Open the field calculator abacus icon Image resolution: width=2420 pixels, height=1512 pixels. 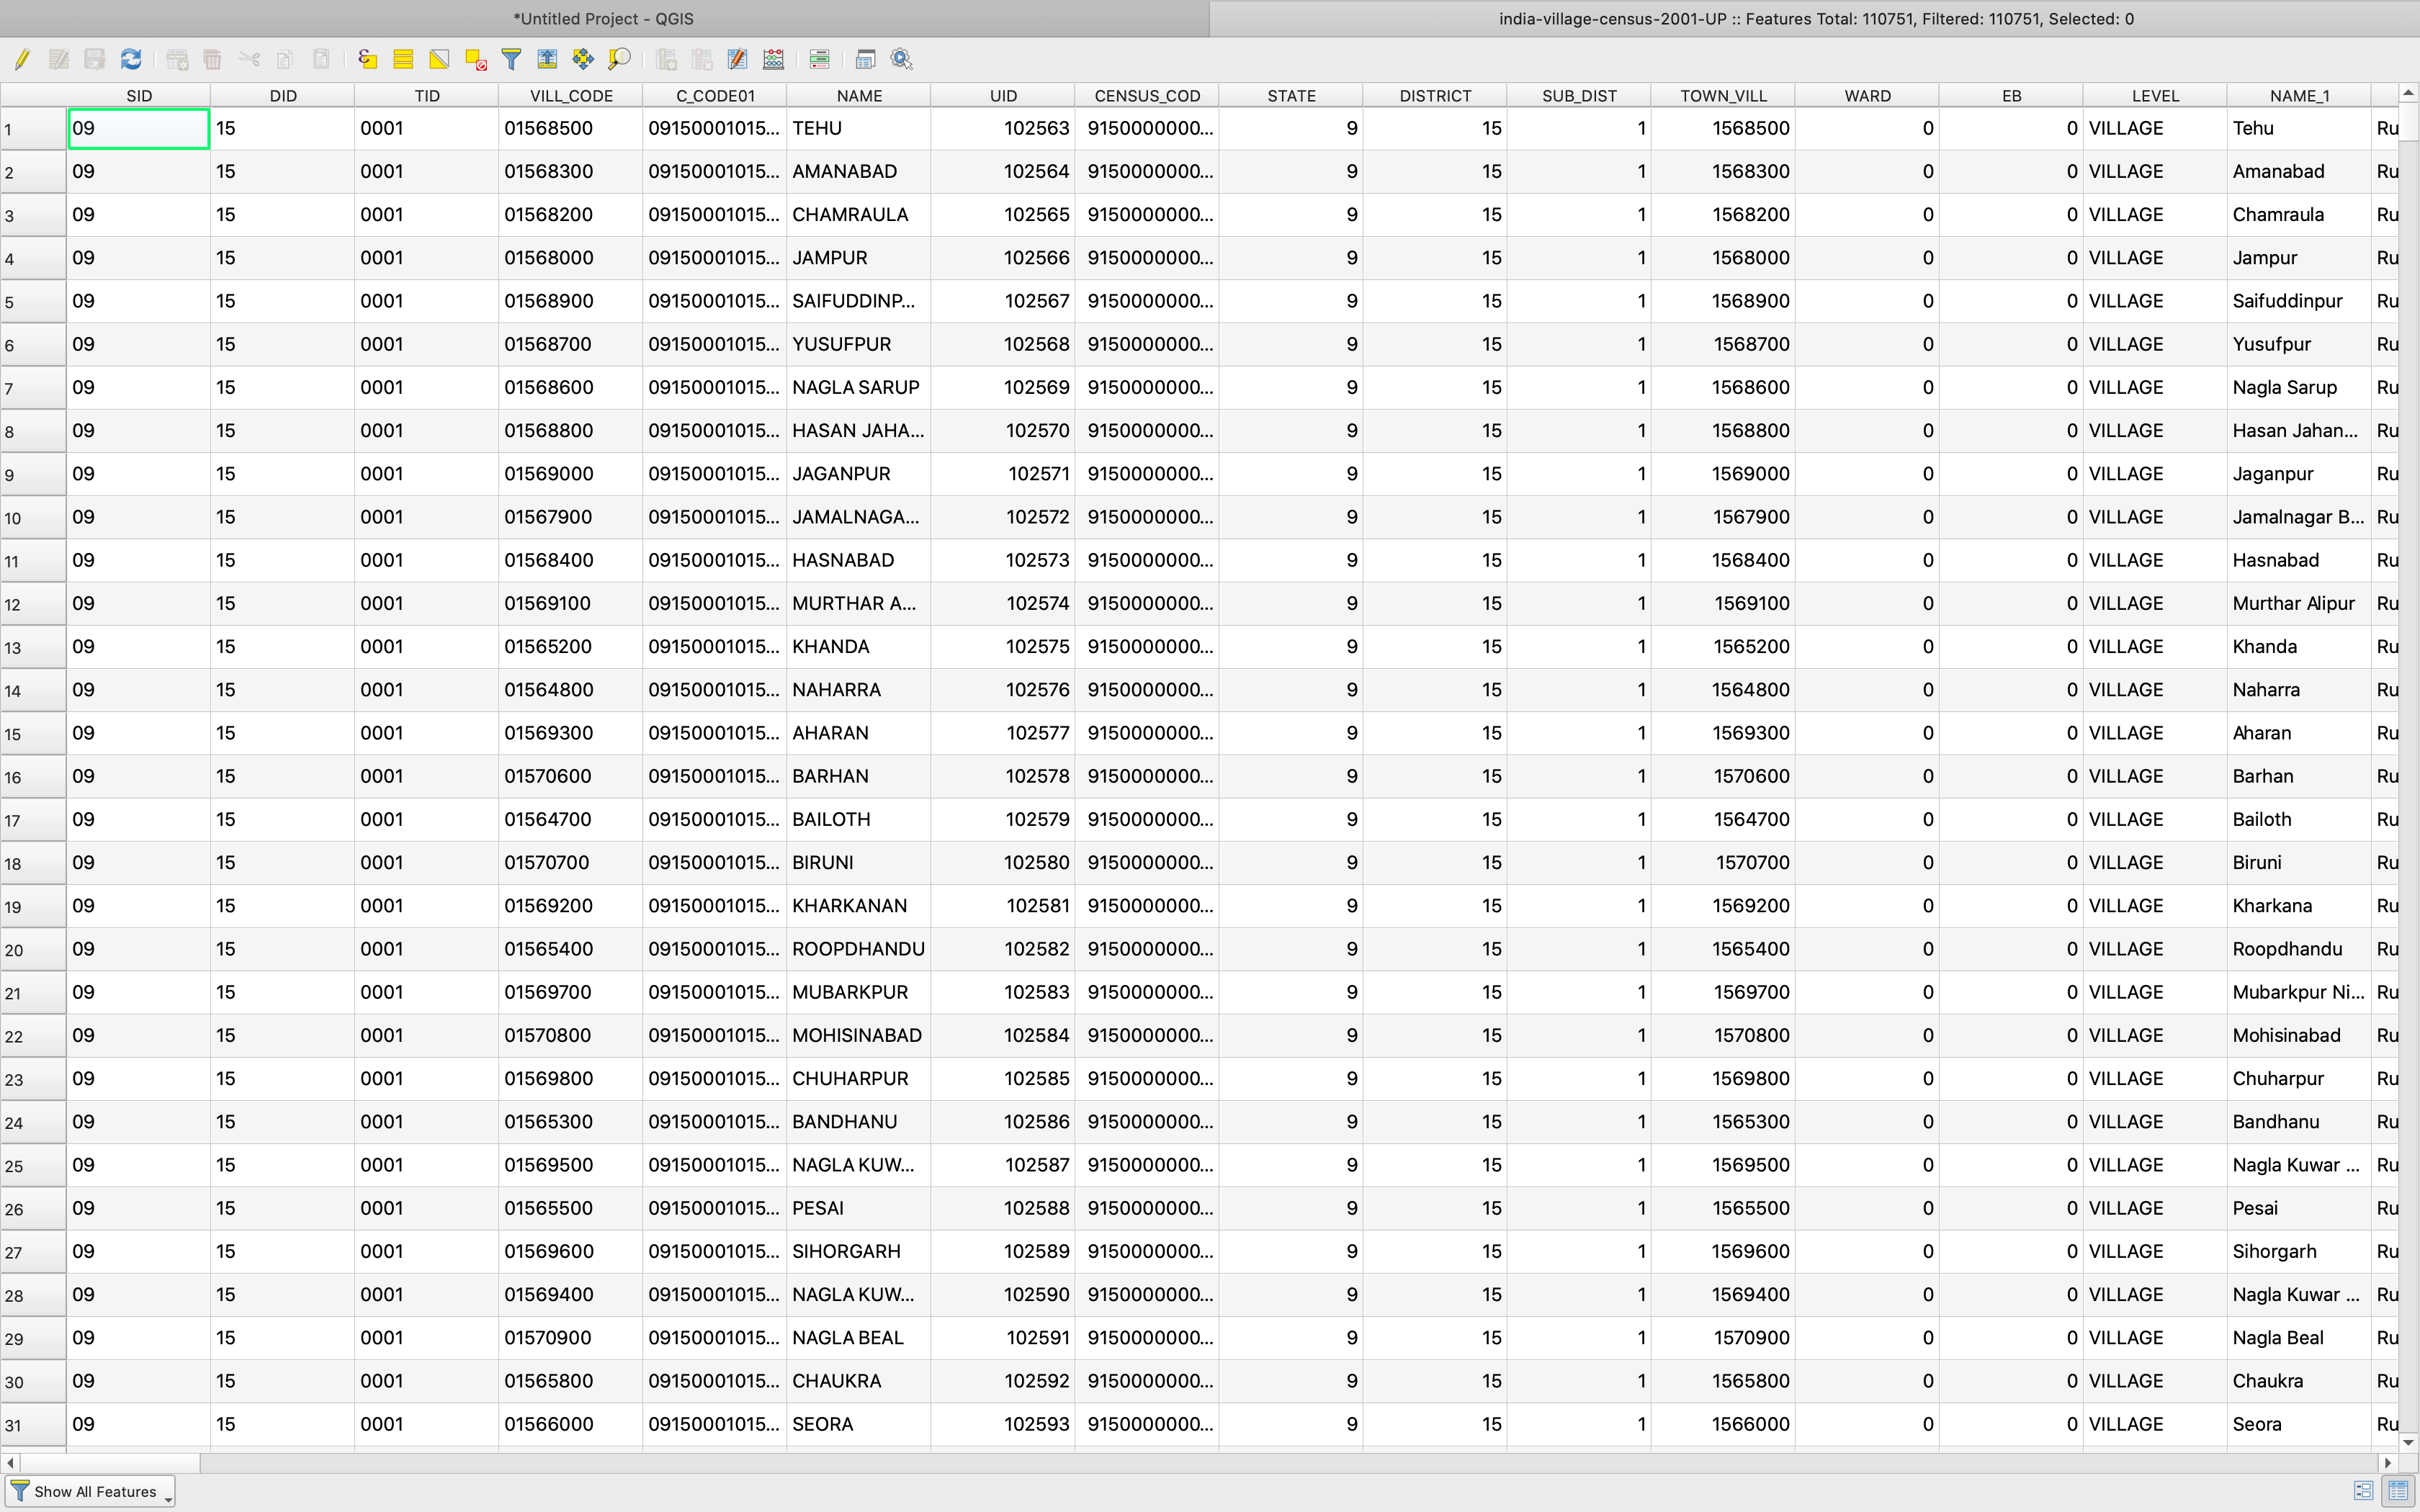(x=773, y=59)
